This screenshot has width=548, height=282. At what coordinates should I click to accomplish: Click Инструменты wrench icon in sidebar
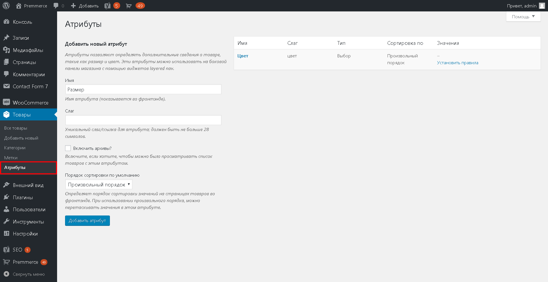tap(6, 221)
